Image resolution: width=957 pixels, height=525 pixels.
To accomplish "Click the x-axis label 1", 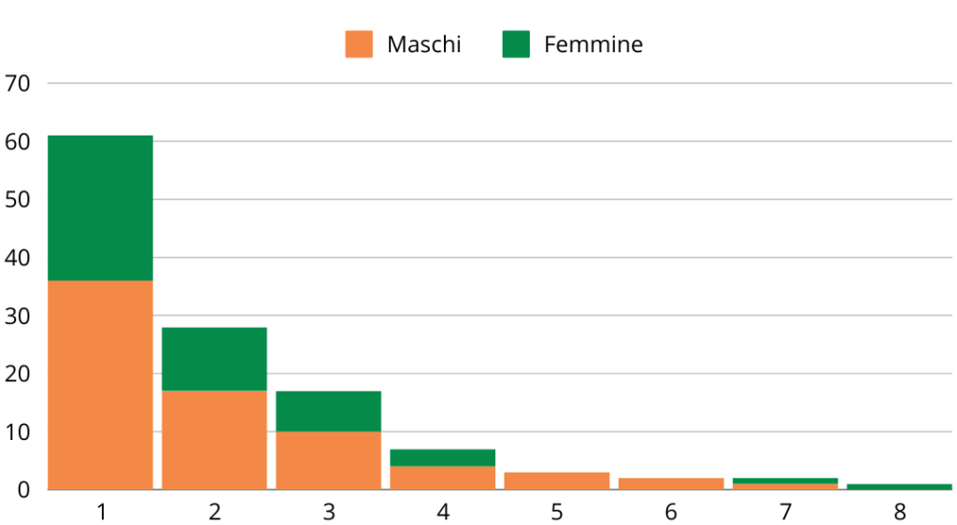I will pos(100,511).
